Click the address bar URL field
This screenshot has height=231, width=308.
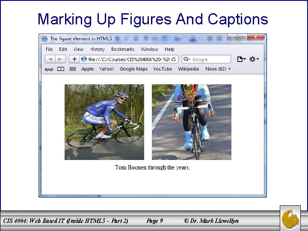coord(129,59)
